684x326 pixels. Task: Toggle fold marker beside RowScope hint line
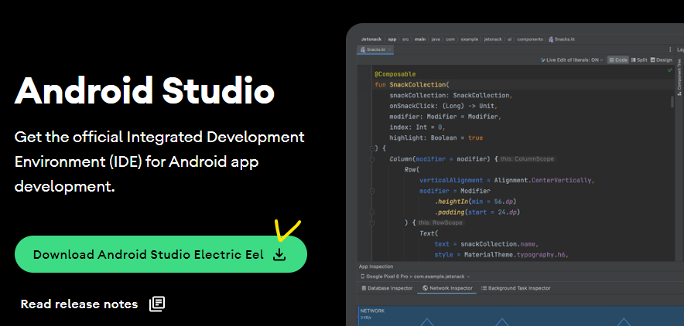click(x=371, y=222)
